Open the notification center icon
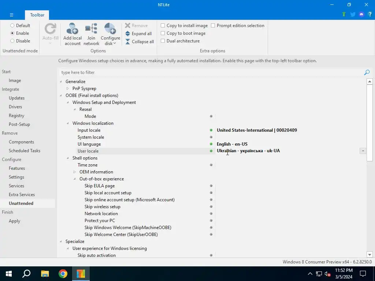 point(363,274)
